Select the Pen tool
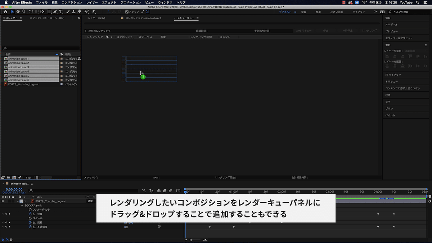The width and height of the screenshot is (432, 243). (x=55, y=12)
